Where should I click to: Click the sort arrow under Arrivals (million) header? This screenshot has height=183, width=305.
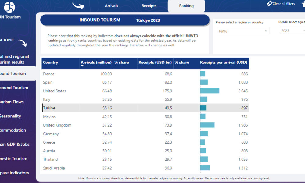click(82, 66)
